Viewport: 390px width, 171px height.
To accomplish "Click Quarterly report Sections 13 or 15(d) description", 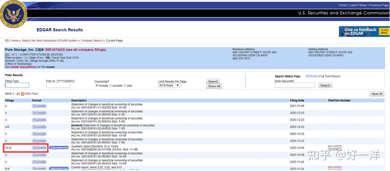I will pyautogui.click(x=95, y=147).
